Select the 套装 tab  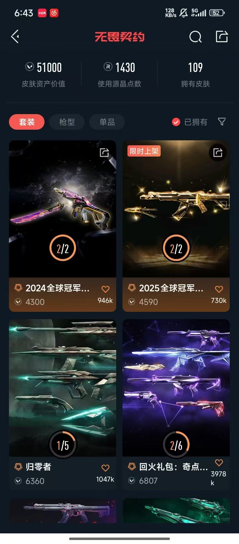pos(27,122)
